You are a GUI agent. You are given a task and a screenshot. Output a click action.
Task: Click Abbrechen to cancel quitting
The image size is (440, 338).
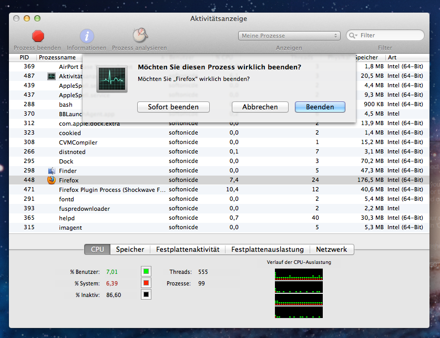point(260,107)
